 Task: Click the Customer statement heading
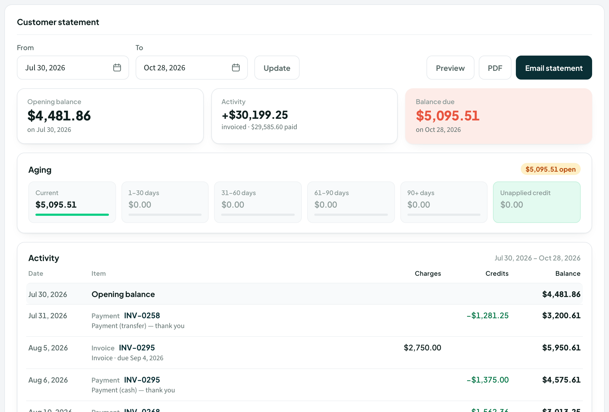(x=58, y=22)
